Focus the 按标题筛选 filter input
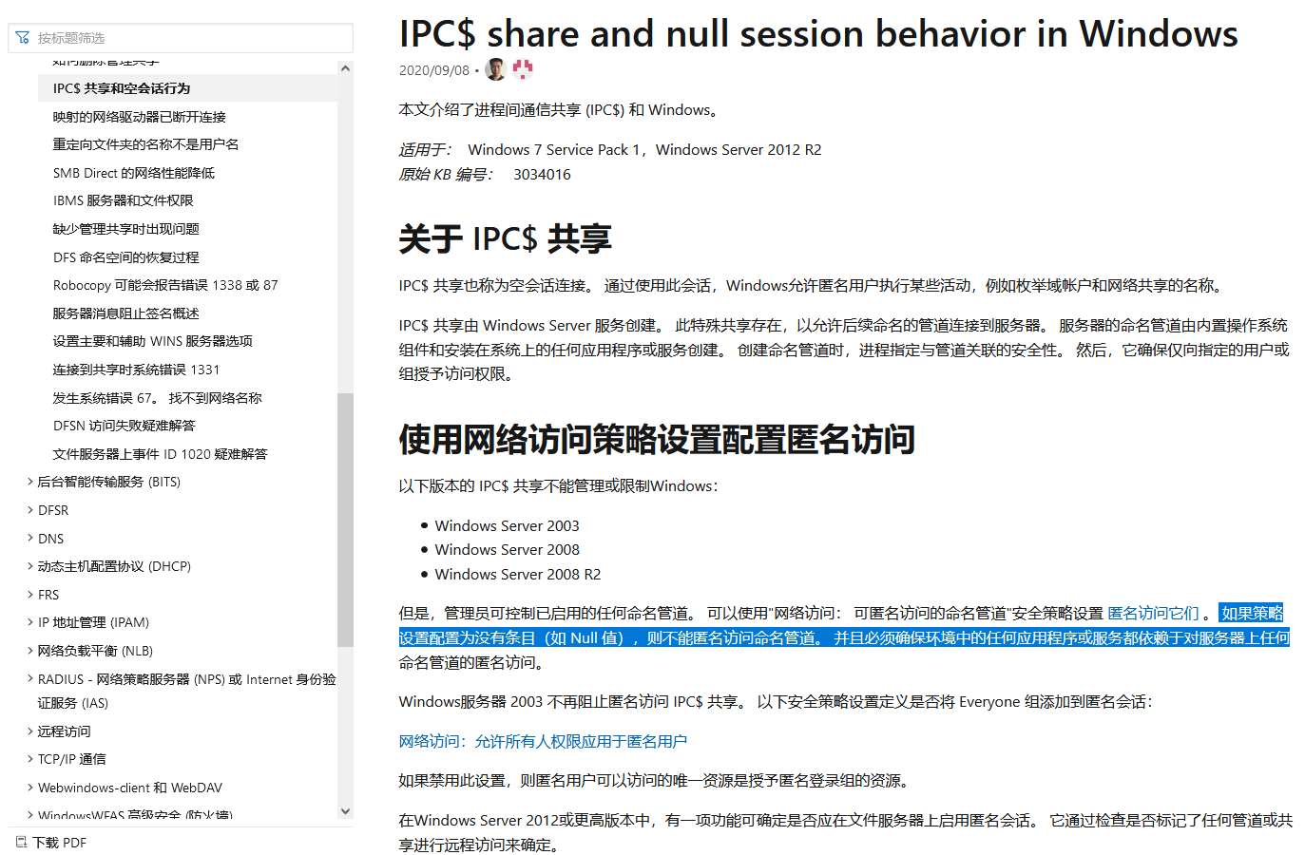The height and width of the screenshot is (855, 1305). pyautogui.click(x=190, y=38)
